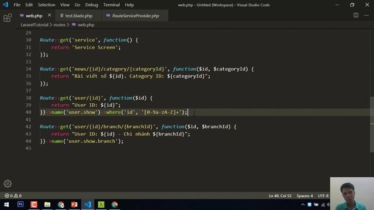Click the Ln 40, Col 52 status indicator
Screen dimensions: 374x210
tap(280, 196)
